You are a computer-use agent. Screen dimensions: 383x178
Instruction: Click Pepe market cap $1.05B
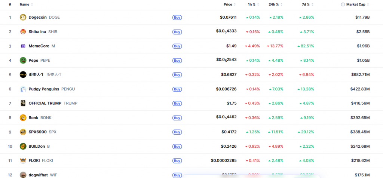point(363,60)
